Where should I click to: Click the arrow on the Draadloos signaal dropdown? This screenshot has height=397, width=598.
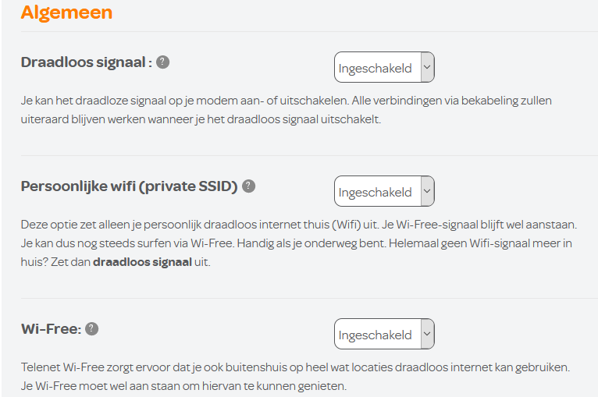[x=426, y=68]
